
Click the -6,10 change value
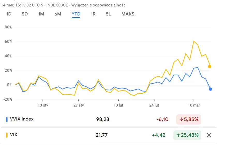(x=162, y=119)
